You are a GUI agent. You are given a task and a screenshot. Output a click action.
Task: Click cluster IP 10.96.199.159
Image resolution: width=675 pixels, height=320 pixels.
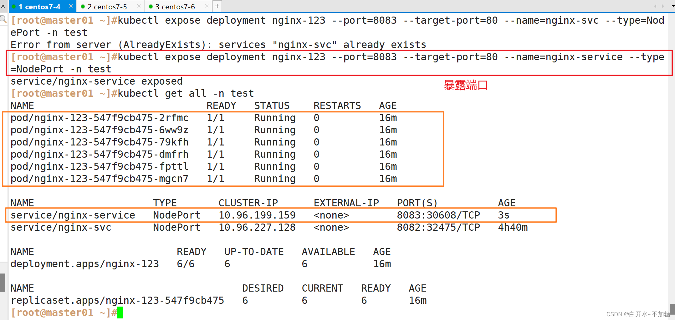click(x=257, y=215)
